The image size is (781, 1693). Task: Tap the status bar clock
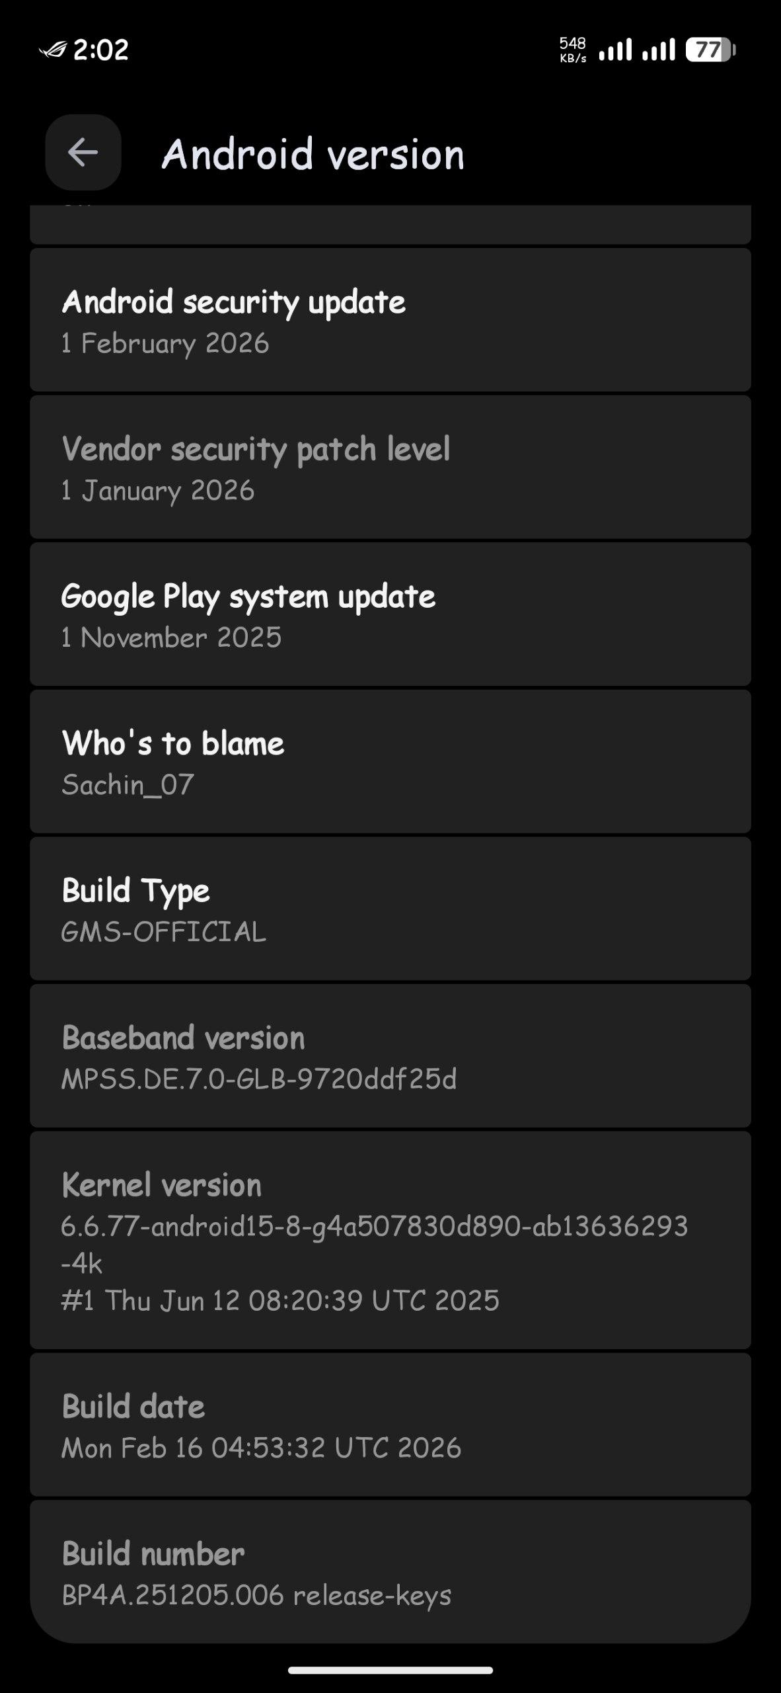pyautogui.click(x=100, y=50)
